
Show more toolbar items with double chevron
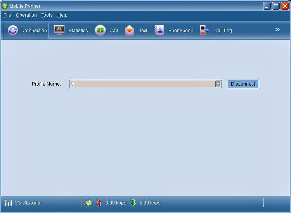pyautogui.click(x=278, y=30)
